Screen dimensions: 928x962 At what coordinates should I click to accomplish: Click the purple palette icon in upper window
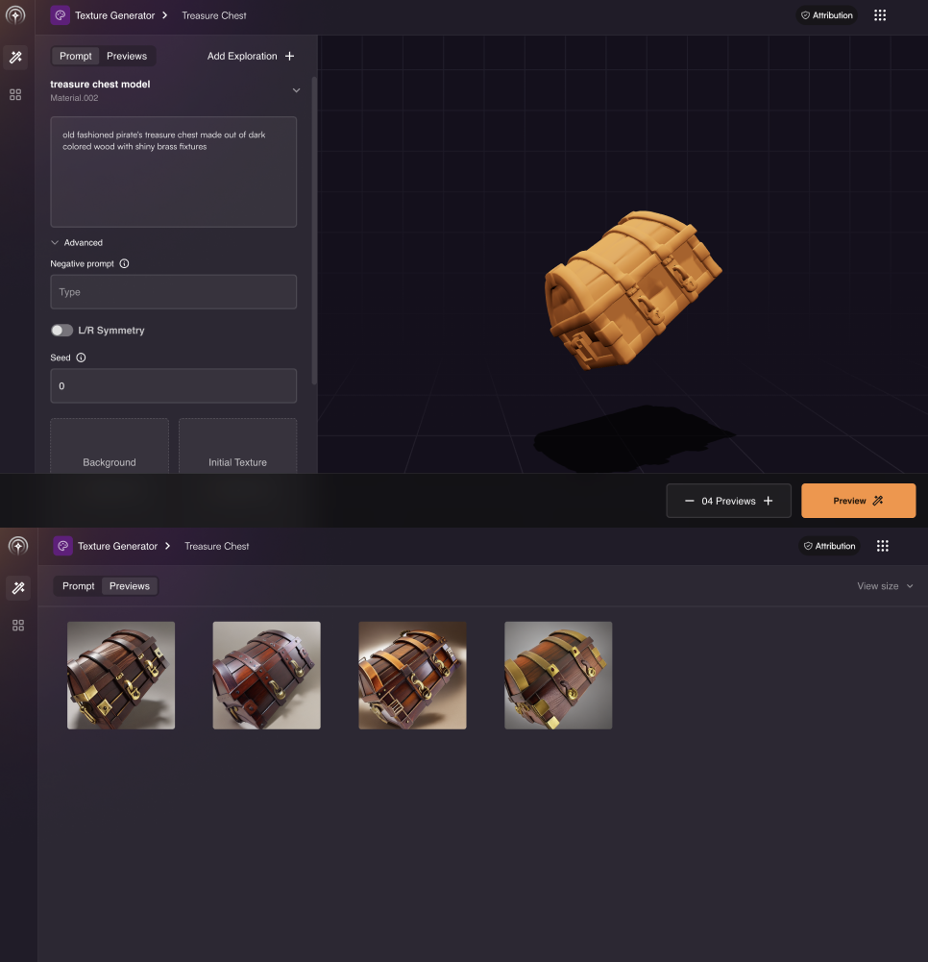(61, 15)
